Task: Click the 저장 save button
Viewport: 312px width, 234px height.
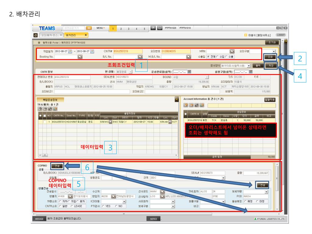Action: tap(271, 66)
